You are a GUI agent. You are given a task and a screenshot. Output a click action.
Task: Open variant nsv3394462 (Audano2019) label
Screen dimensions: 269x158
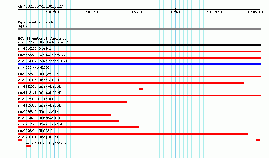point(39,118)
